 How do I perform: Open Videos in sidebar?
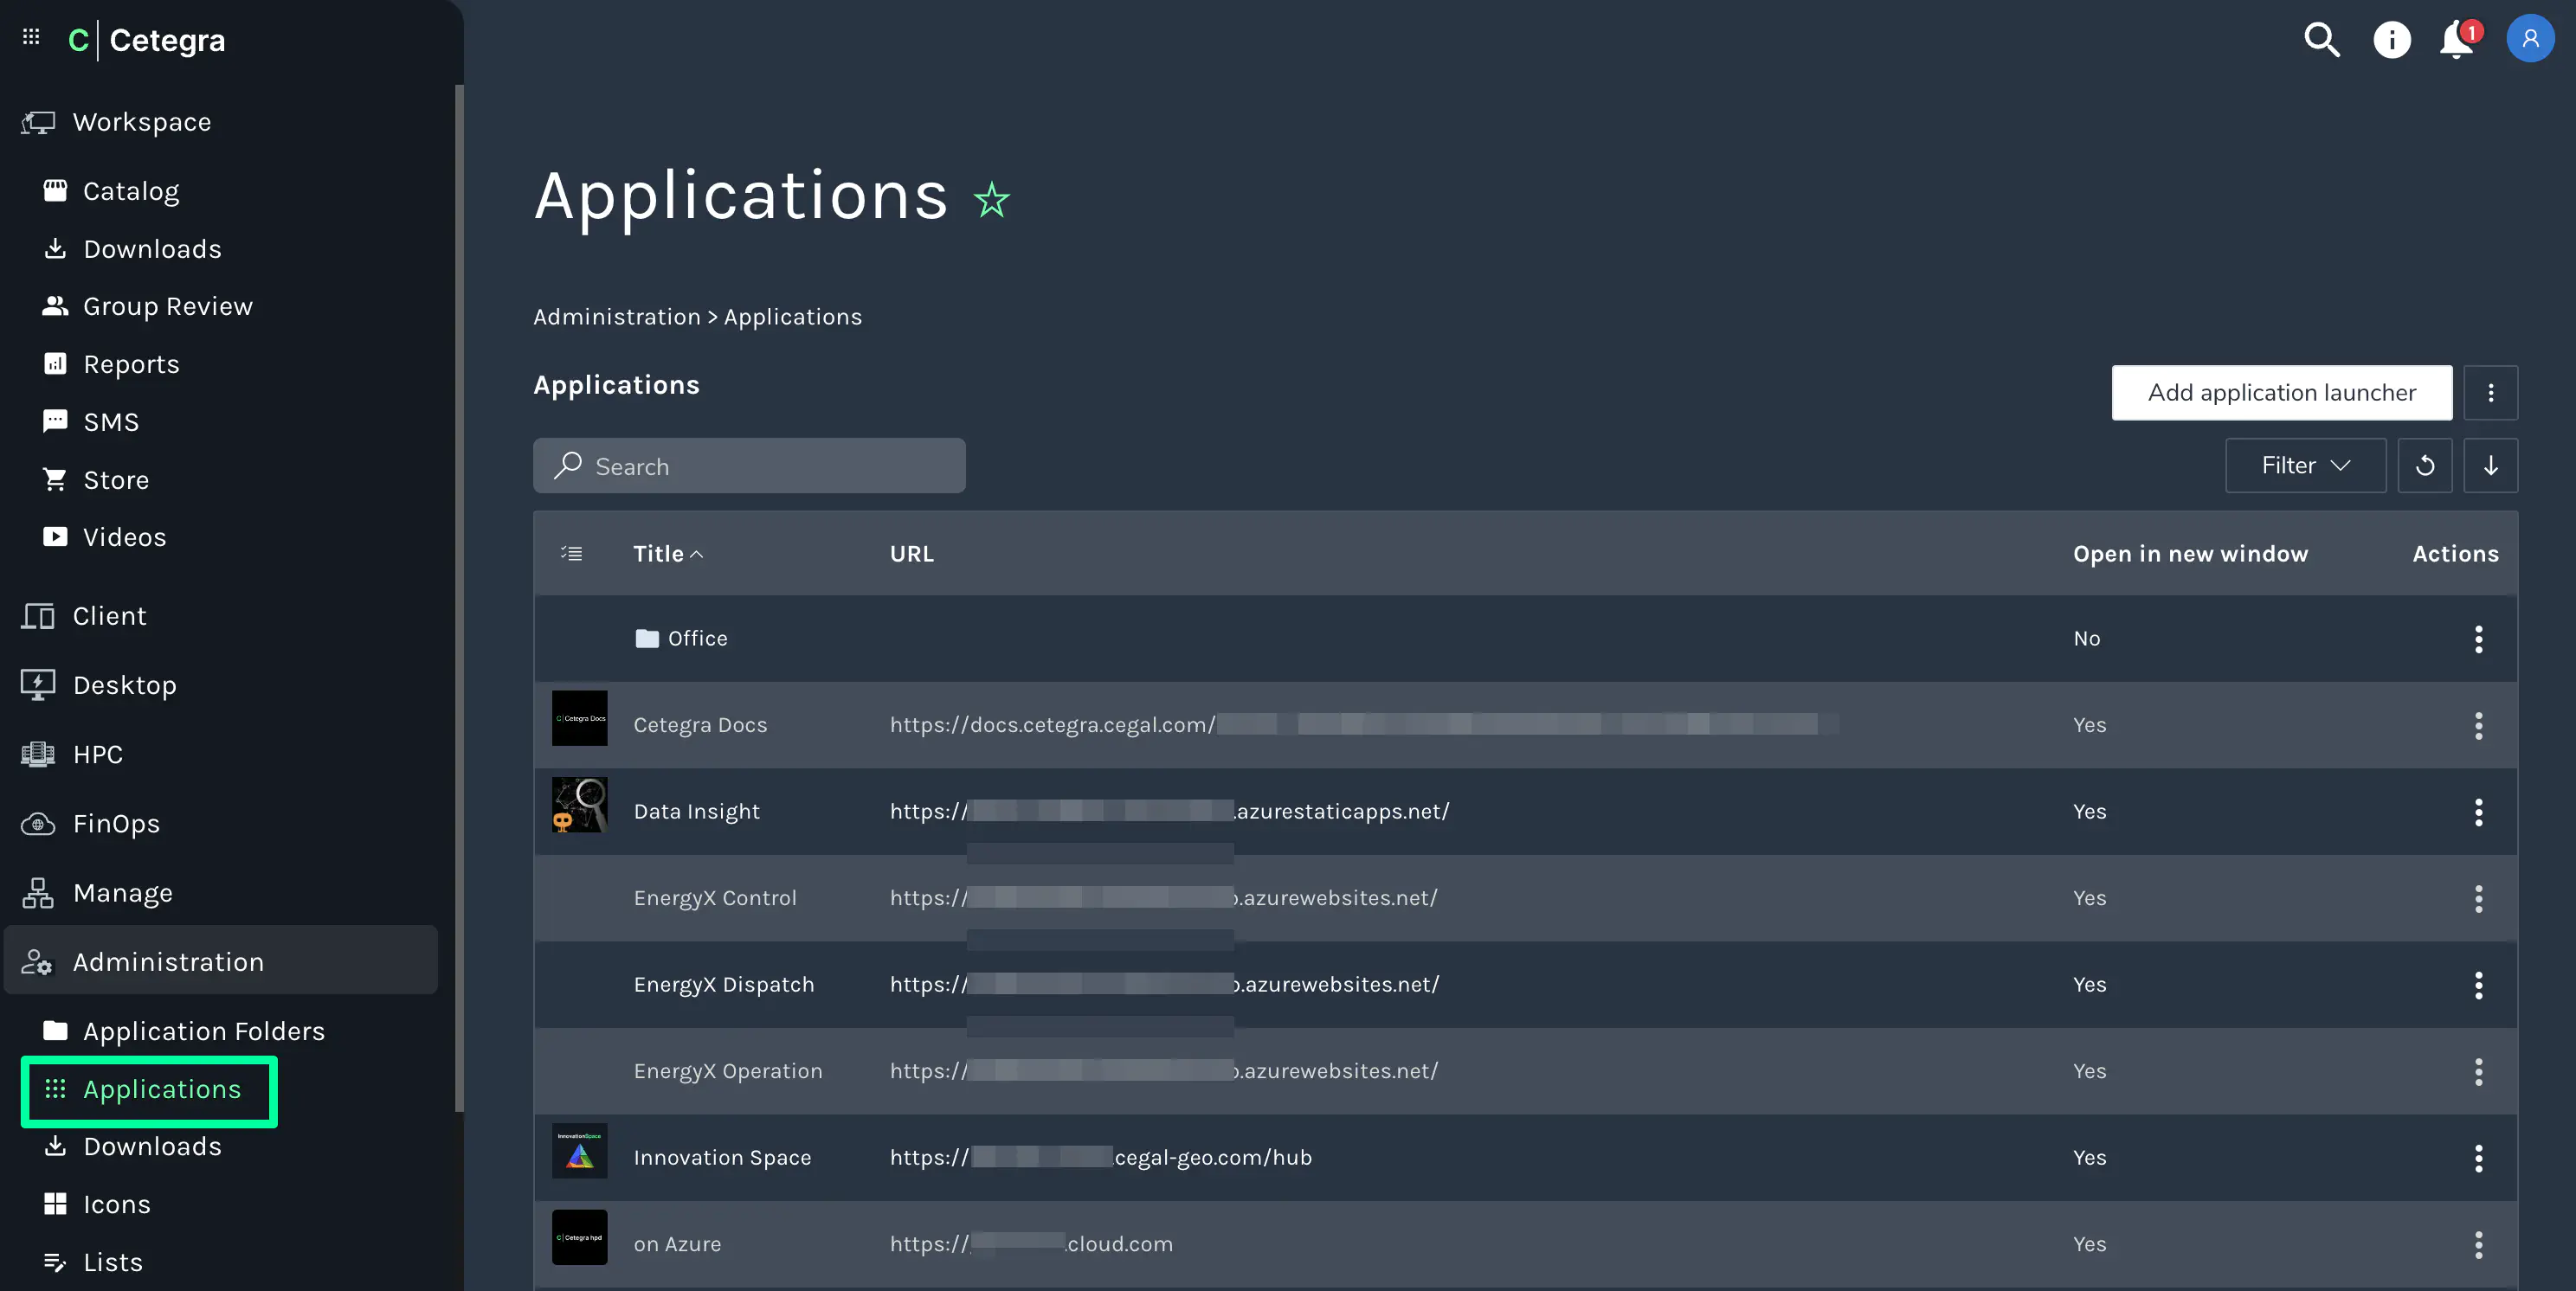(x=124, y=537)
